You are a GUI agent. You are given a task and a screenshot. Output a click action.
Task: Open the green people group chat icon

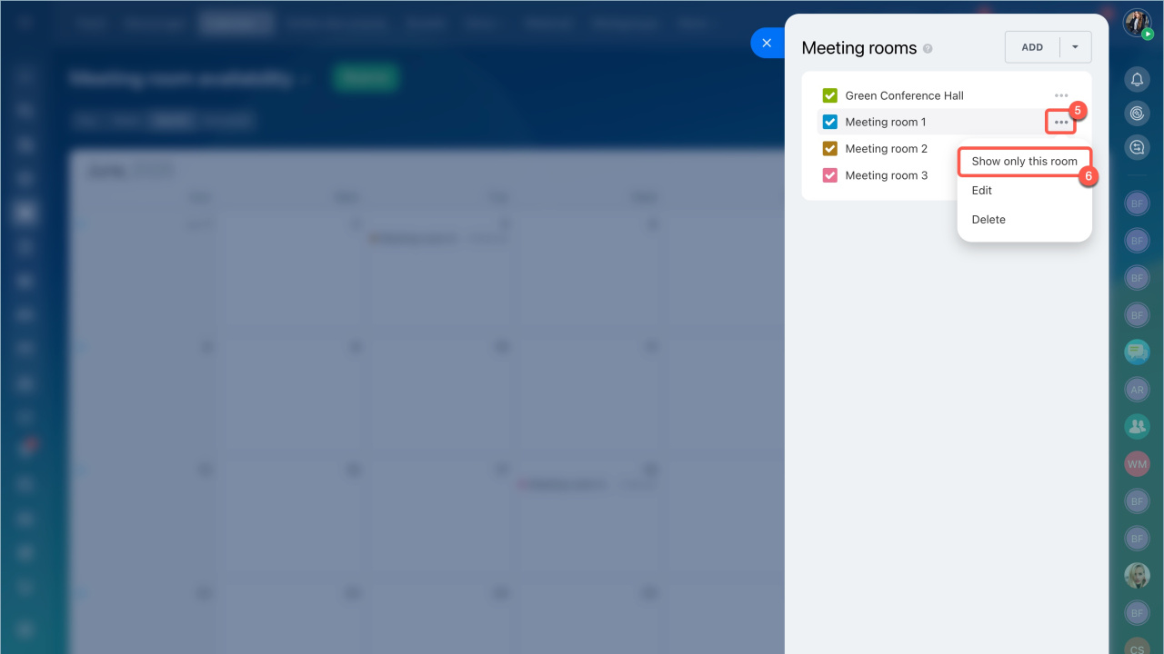click(x=1137, y=425)
